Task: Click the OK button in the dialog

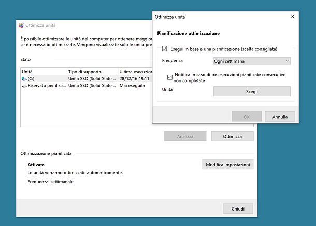Action: pos(247,117)
